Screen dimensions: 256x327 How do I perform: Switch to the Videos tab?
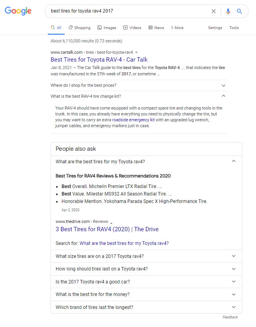(x=132, y=28)
